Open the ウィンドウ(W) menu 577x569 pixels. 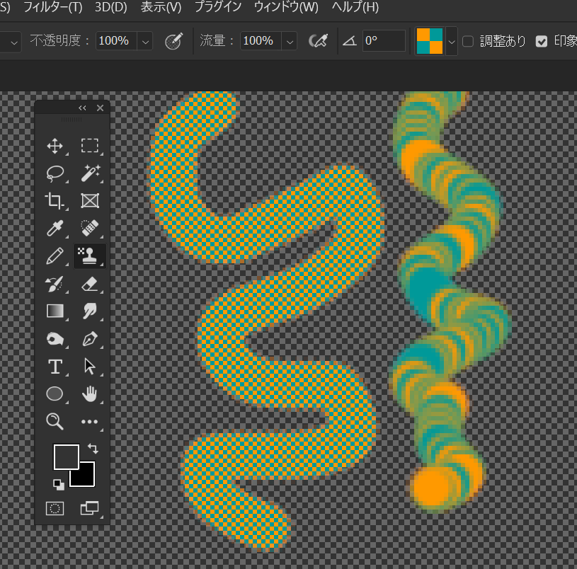click(x=286, y=8)
